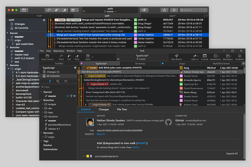This screenshot has width=251, height=167.
Task: Collapse the Starred section in TypeScript sidebar
Action: (x=41, y=92)
